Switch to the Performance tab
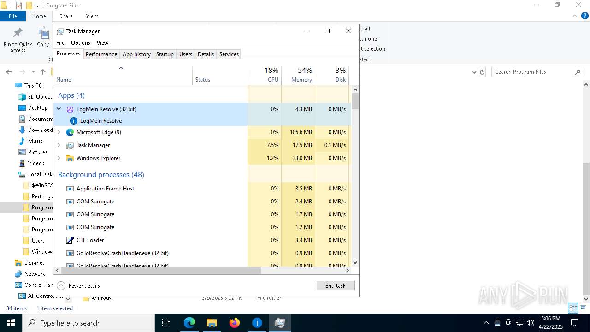Image resolution: width=590 pixels, height=332 pixels. pyautogui.click(x=101, y=54)
